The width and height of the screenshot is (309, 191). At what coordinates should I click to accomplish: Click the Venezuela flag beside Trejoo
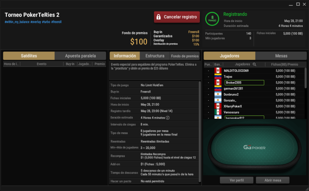click(218, 77)
